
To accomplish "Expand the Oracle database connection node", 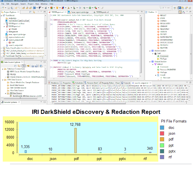I will click(x=6, y=77).
